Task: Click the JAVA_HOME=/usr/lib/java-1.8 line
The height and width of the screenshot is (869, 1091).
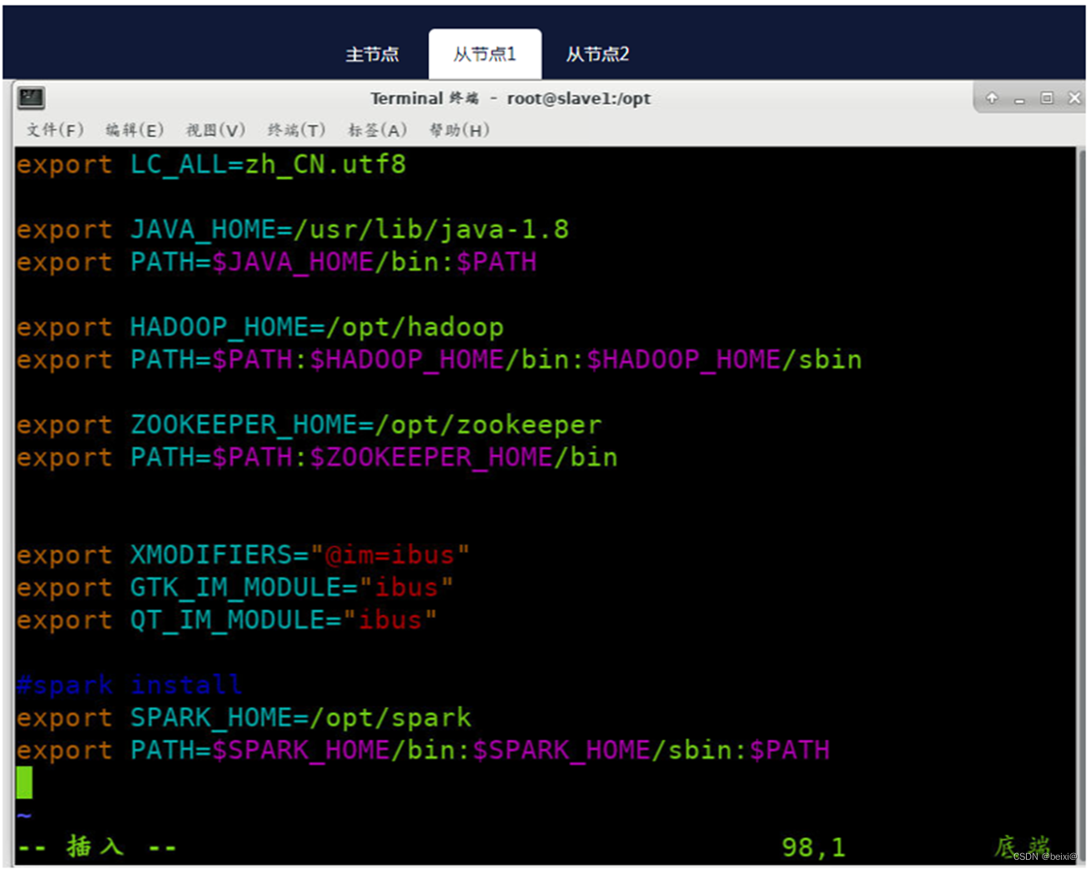Action: (x=293, y=229)
